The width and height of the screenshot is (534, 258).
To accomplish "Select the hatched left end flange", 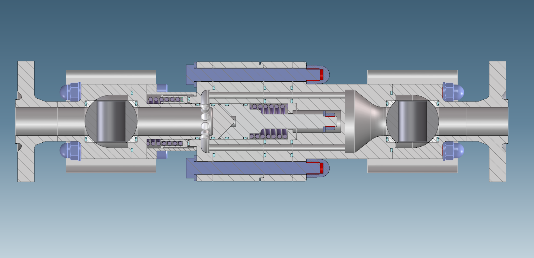I will pos(26,121).
